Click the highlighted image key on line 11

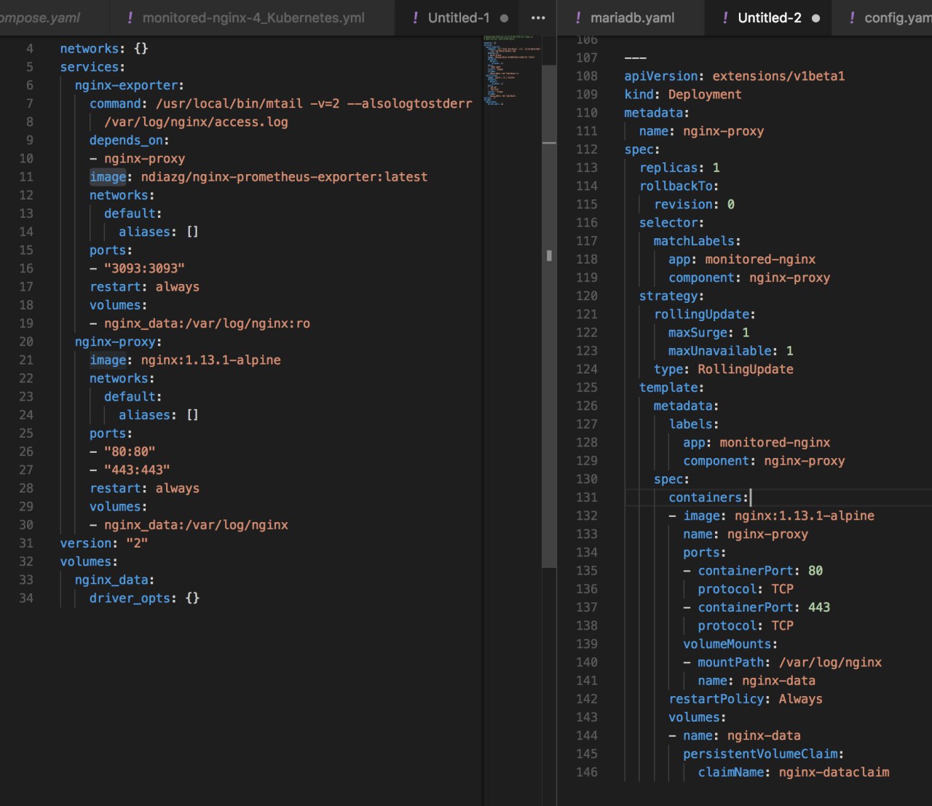(x=107, y=177)
